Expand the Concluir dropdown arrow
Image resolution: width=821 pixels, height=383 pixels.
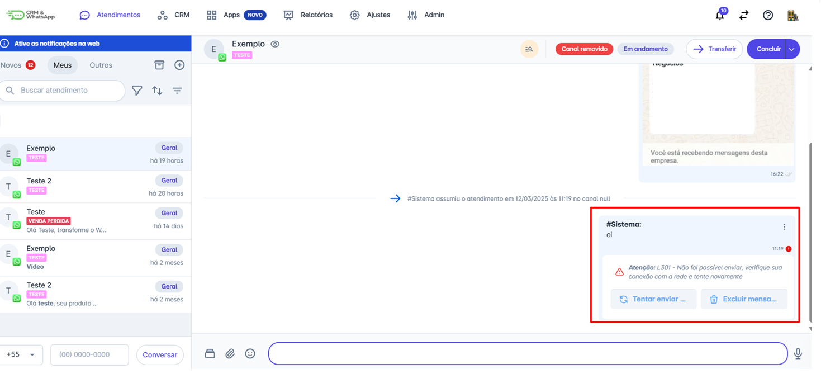click(792, 49)
